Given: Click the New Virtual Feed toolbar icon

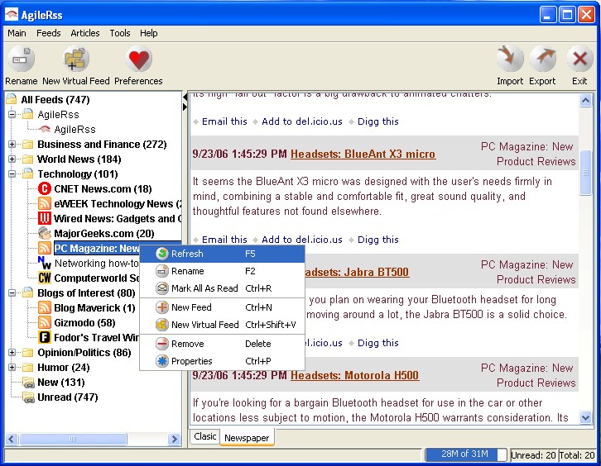Looking at the screenshot, I should tap(76, 59).
